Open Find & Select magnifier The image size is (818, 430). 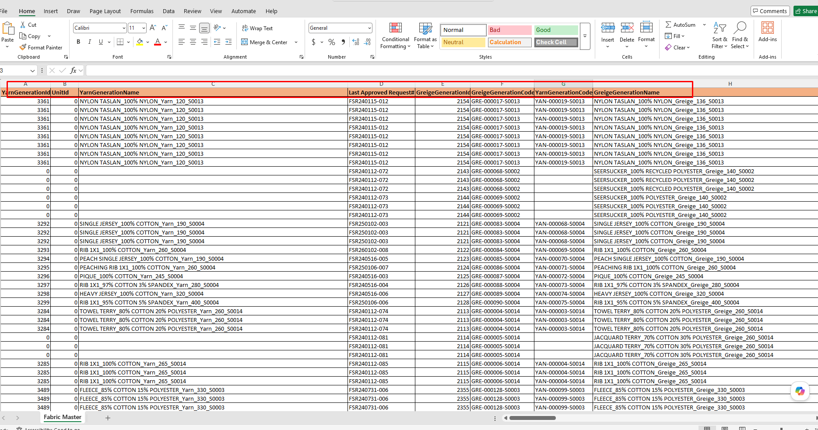(740, 35)
